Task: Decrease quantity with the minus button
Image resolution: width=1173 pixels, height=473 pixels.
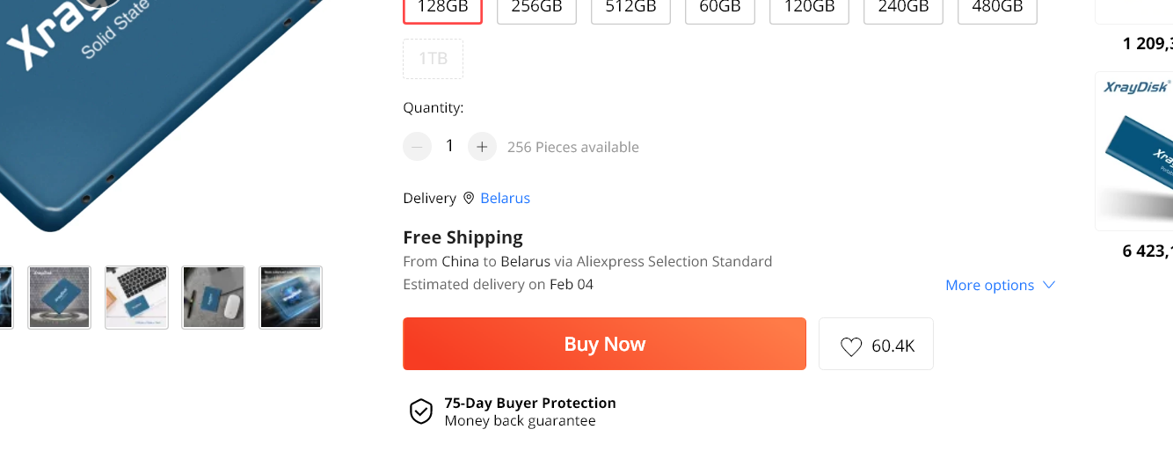Action: (417, 147)
